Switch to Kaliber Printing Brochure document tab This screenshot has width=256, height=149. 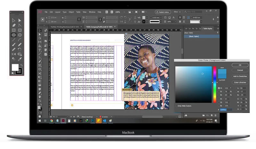65,27
